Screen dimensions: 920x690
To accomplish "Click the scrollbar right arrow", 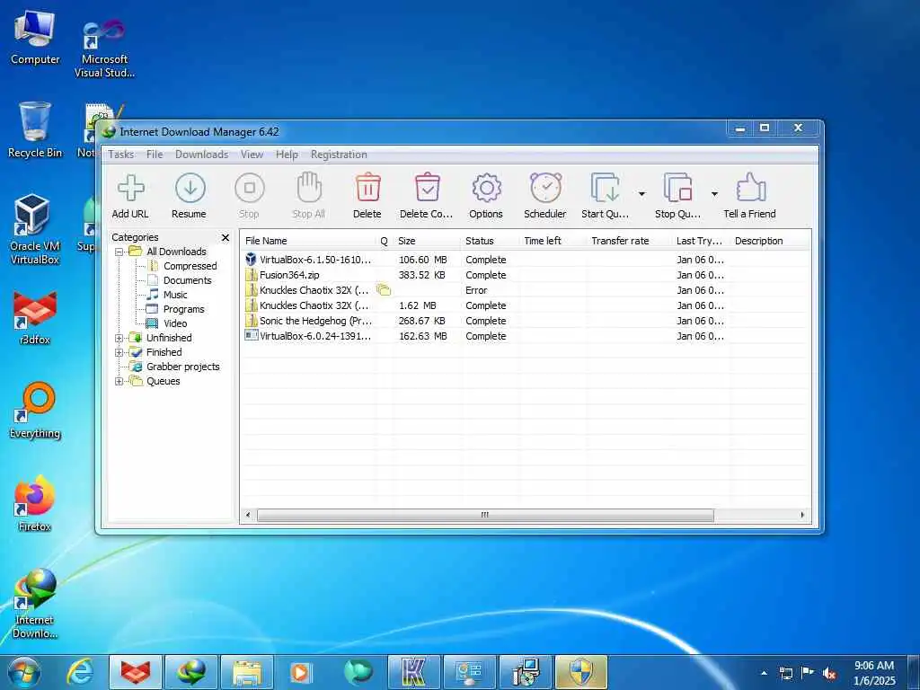I will point(802,515).
